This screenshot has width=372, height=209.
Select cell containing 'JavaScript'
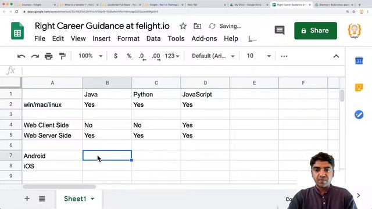click(x=205, y=94)
